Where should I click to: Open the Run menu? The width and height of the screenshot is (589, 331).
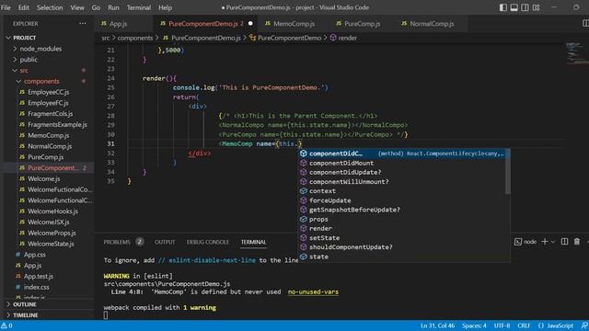pyautogui.click(x=113, y=7)
